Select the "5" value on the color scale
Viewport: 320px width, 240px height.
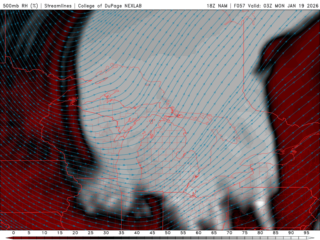point(29,233)
